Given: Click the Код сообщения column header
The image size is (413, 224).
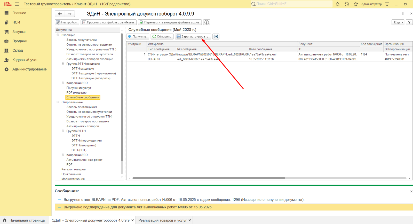Looking at the screenshot, I should [x=371, y=44].
